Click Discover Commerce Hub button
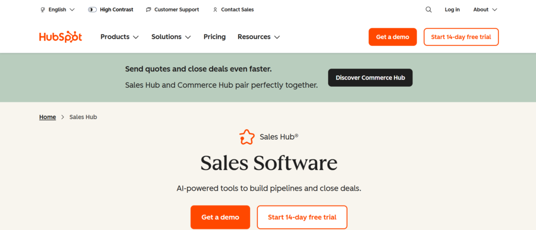Screen dimensions: 536x230 pyautogui.click(x=370, y=78)
